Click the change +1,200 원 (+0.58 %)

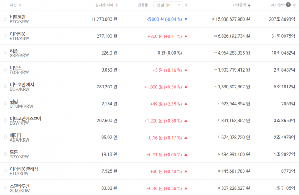tap(163, 121)
